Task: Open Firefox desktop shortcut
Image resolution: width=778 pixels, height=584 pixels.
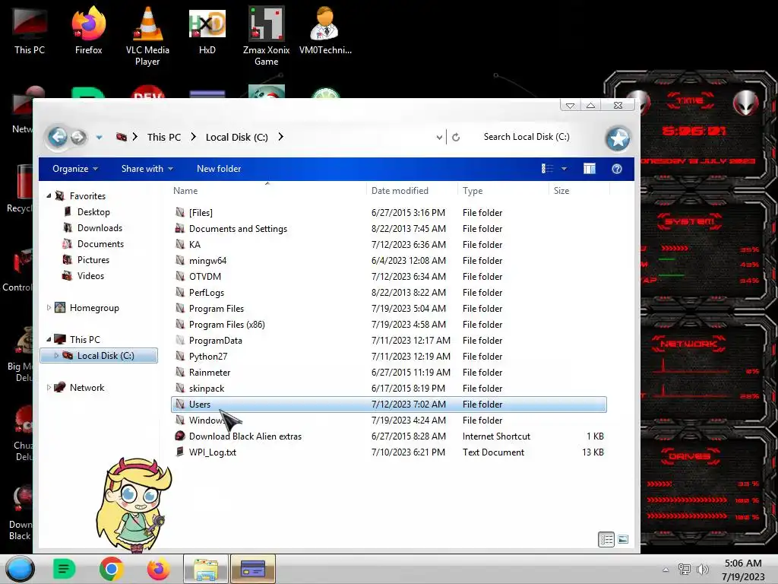Action: click(88, 30)
